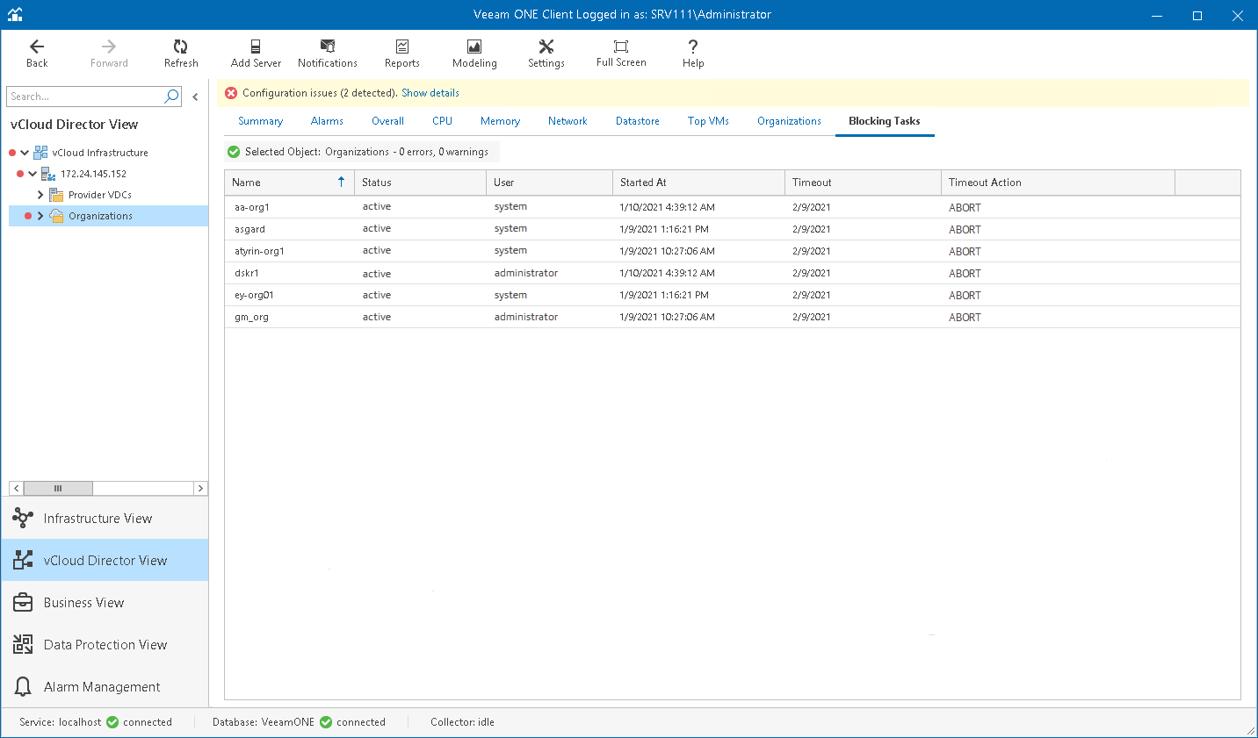1258x738 pixels.
Task: Click the Provider VDCs folder icon
Action: 56,195
